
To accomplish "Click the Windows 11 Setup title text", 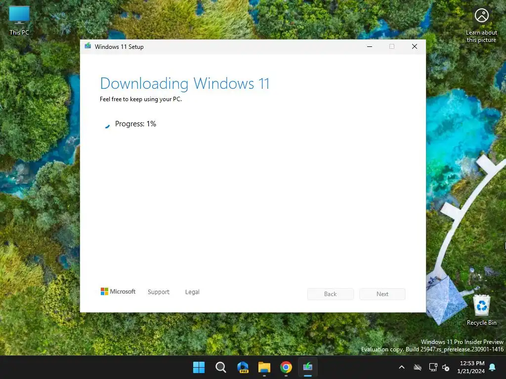I will (119, 47).
